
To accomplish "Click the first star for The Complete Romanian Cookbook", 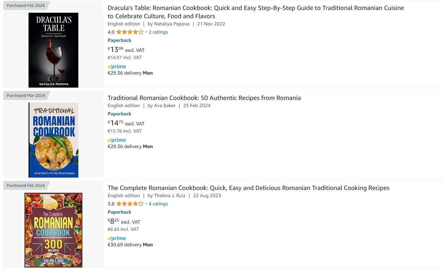I will (x=119, y=203).
